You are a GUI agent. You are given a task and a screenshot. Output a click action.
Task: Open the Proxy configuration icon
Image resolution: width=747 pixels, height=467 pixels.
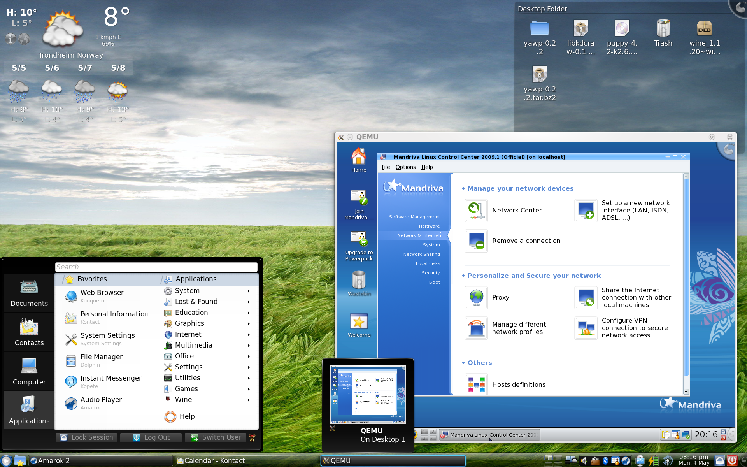[x=476, y=298]
